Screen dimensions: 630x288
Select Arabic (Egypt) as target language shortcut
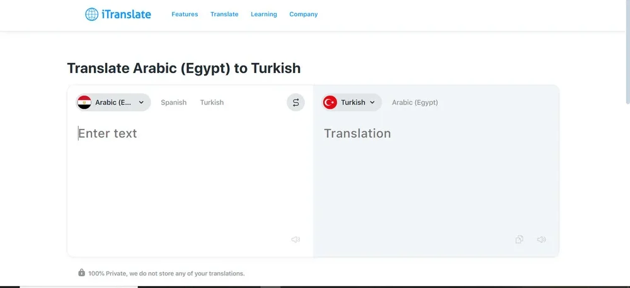coord(415,102)
